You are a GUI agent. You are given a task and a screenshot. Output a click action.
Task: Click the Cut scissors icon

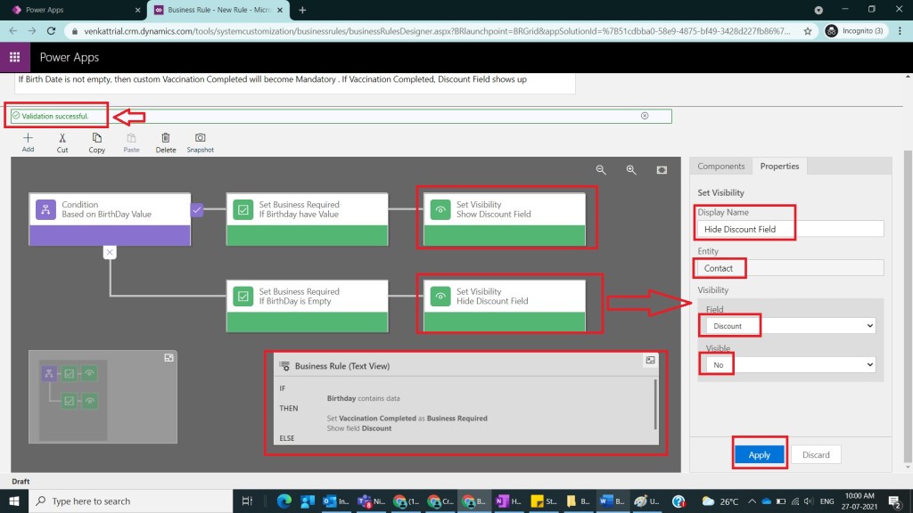point(62,139)
